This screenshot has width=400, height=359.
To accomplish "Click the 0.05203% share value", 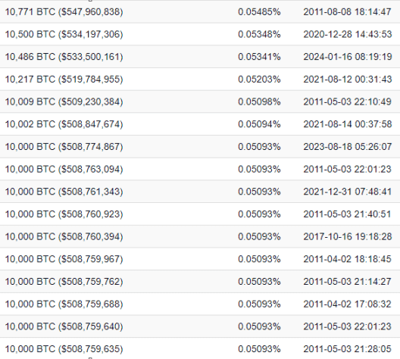I will click(x=259, y=80).
